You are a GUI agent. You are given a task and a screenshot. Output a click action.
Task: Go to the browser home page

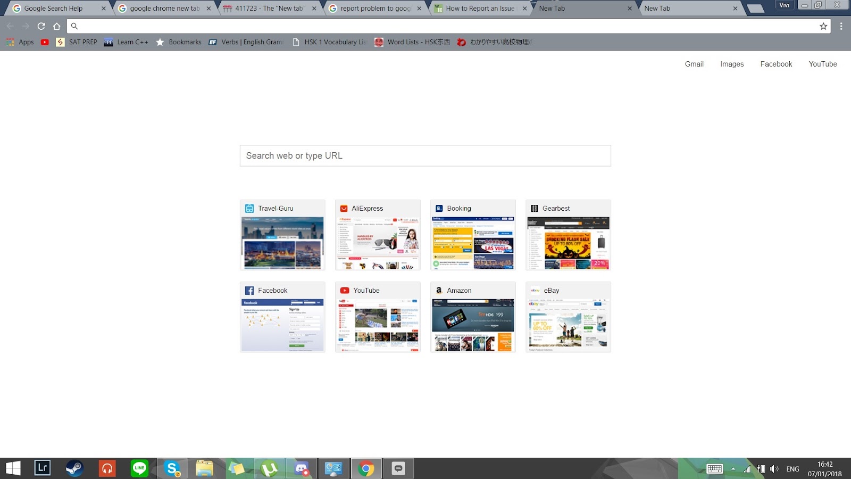point(57,26)
